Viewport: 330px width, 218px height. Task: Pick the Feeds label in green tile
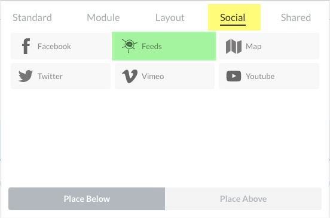click(152, 46)
